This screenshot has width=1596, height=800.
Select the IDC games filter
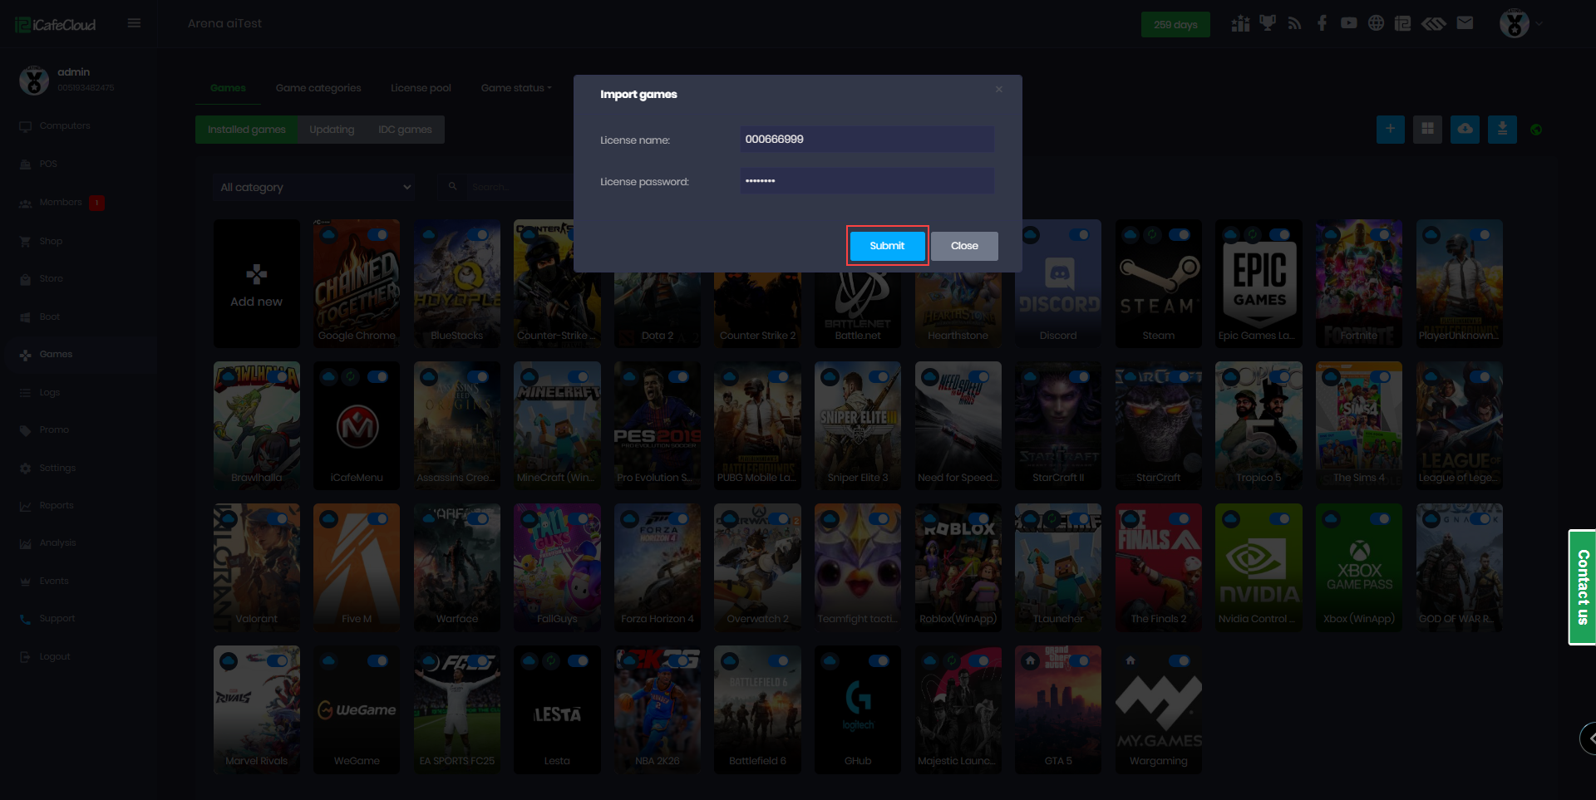(405, 130)
